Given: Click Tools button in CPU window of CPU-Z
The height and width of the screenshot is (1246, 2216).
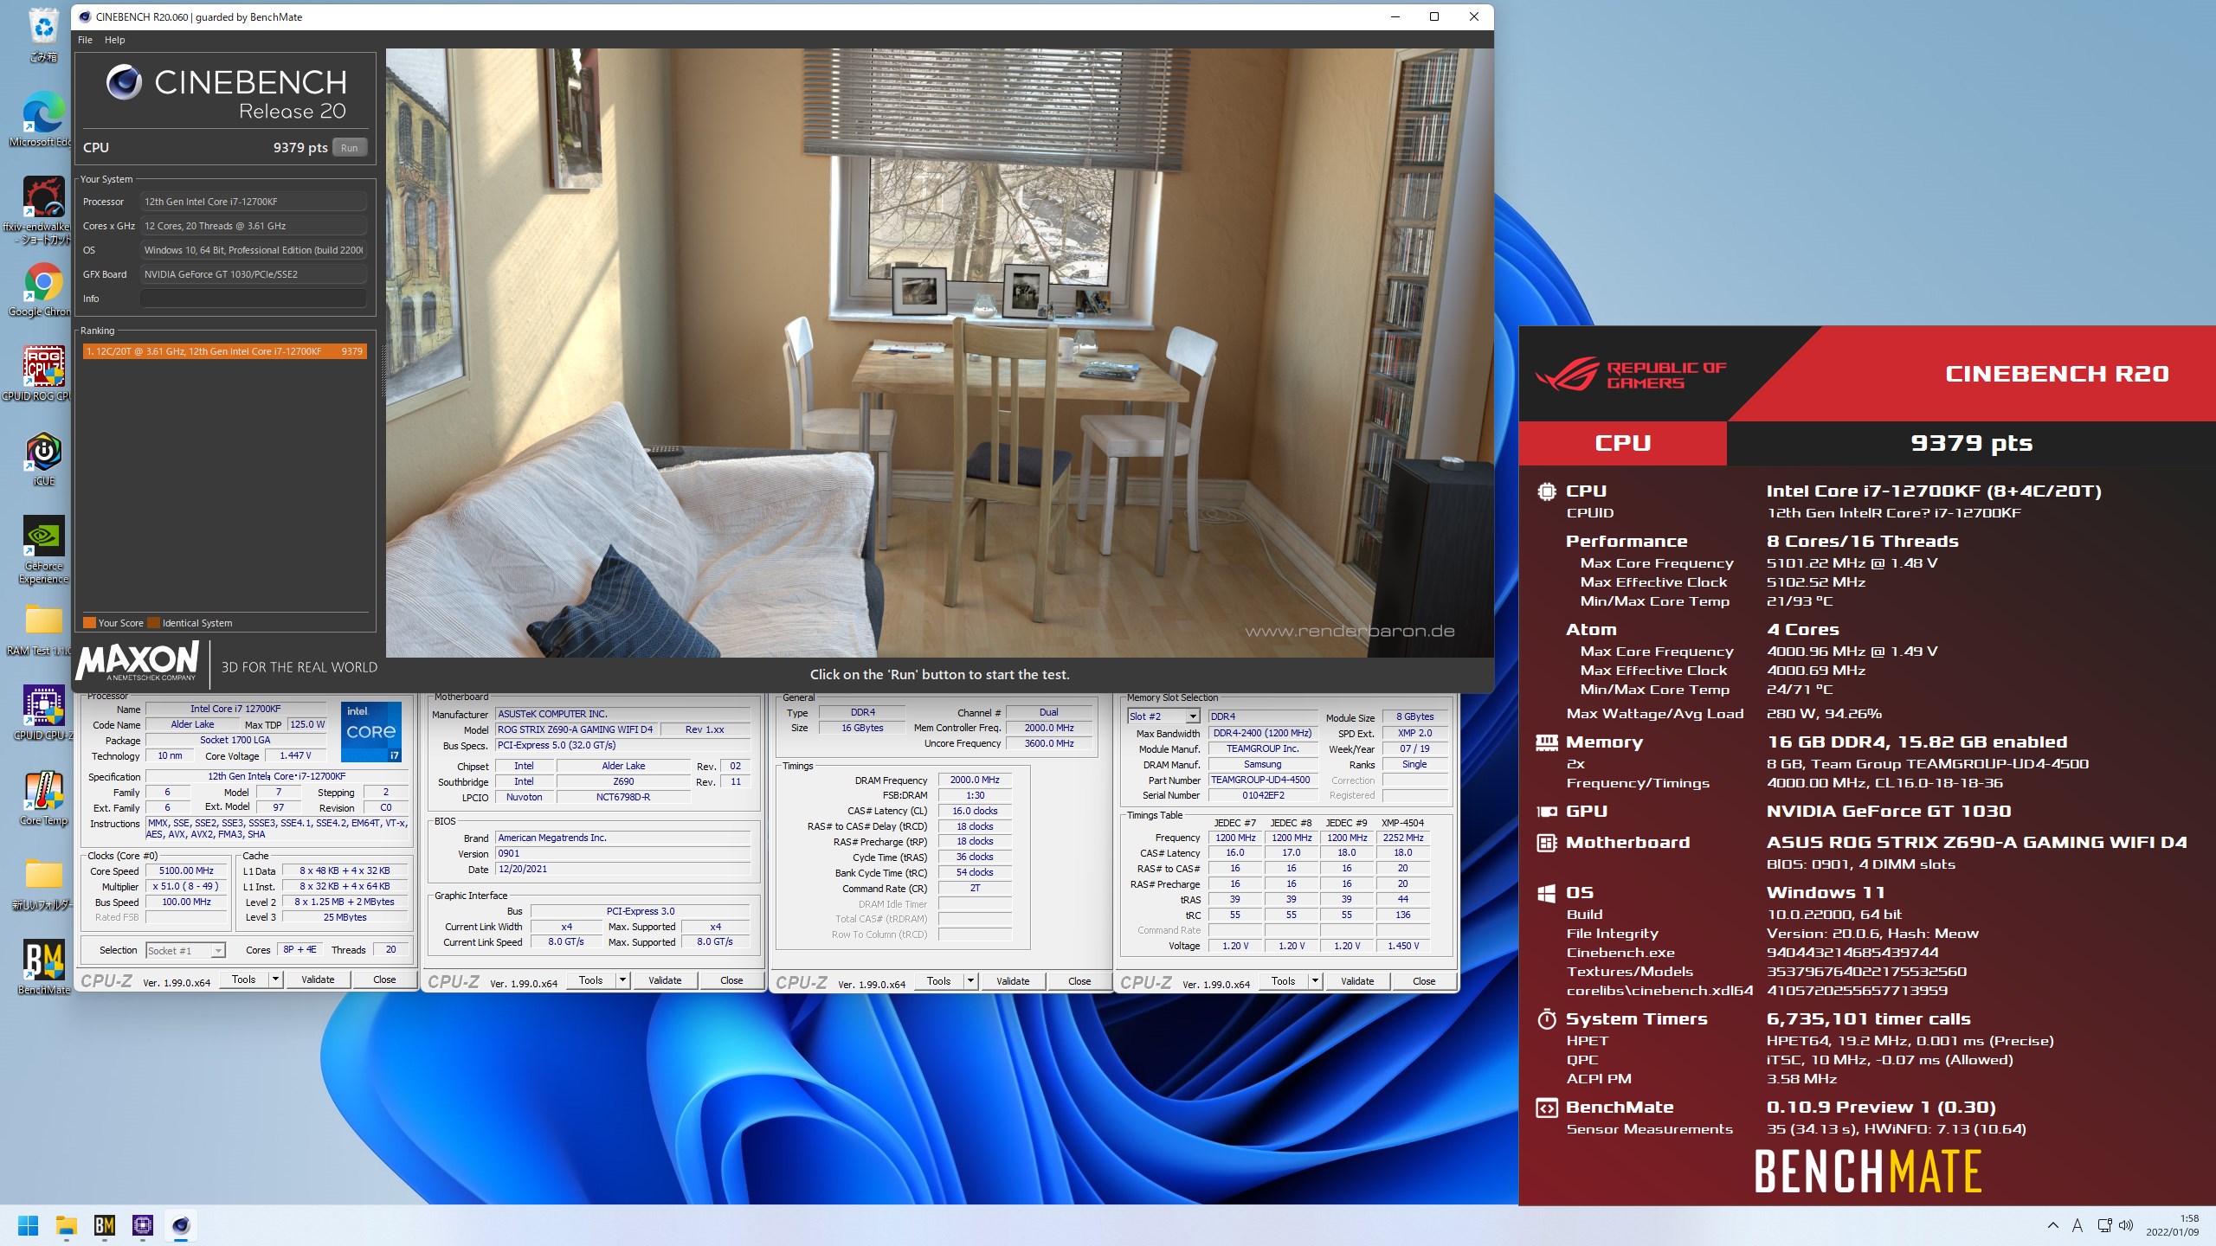Looking at the screenshot, I should tap(244, 979).
